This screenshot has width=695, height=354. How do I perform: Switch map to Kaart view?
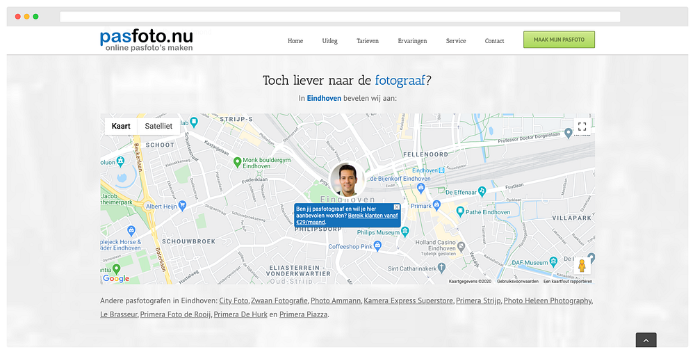[x=121, y=126]
